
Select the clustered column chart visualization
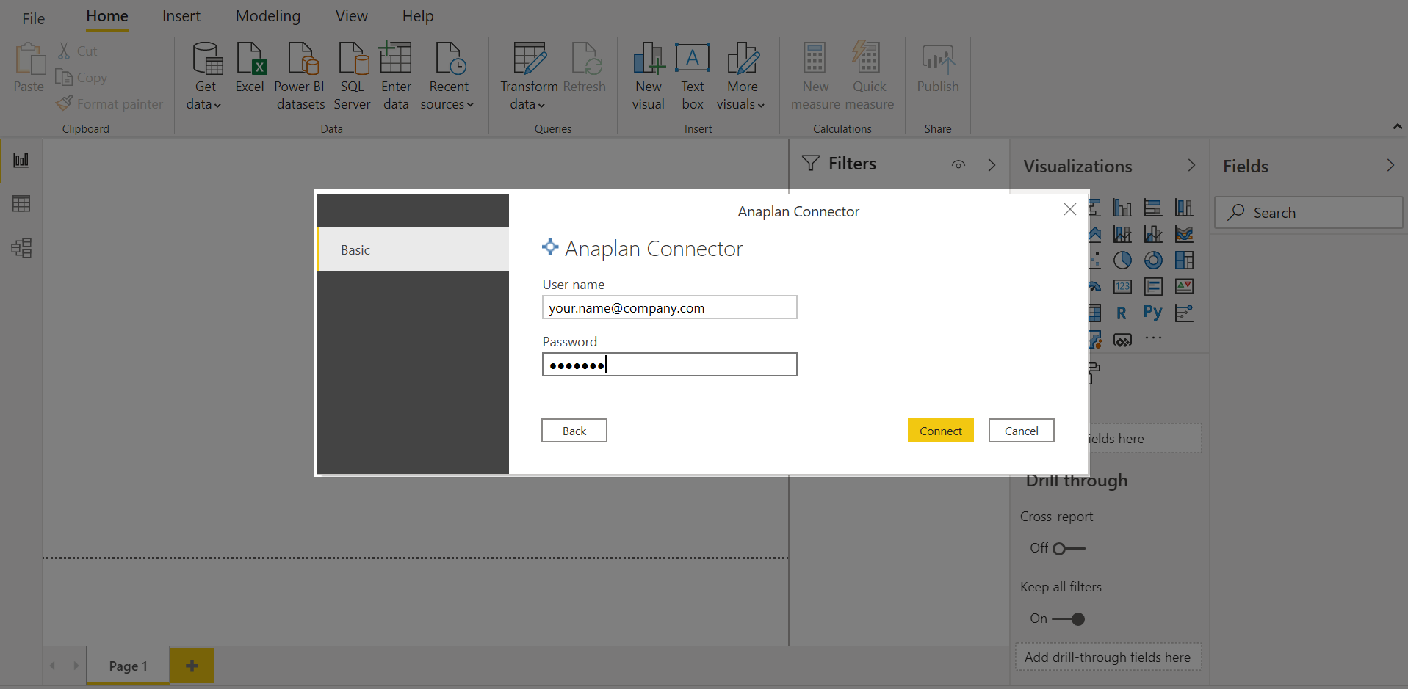point(1122,208)
